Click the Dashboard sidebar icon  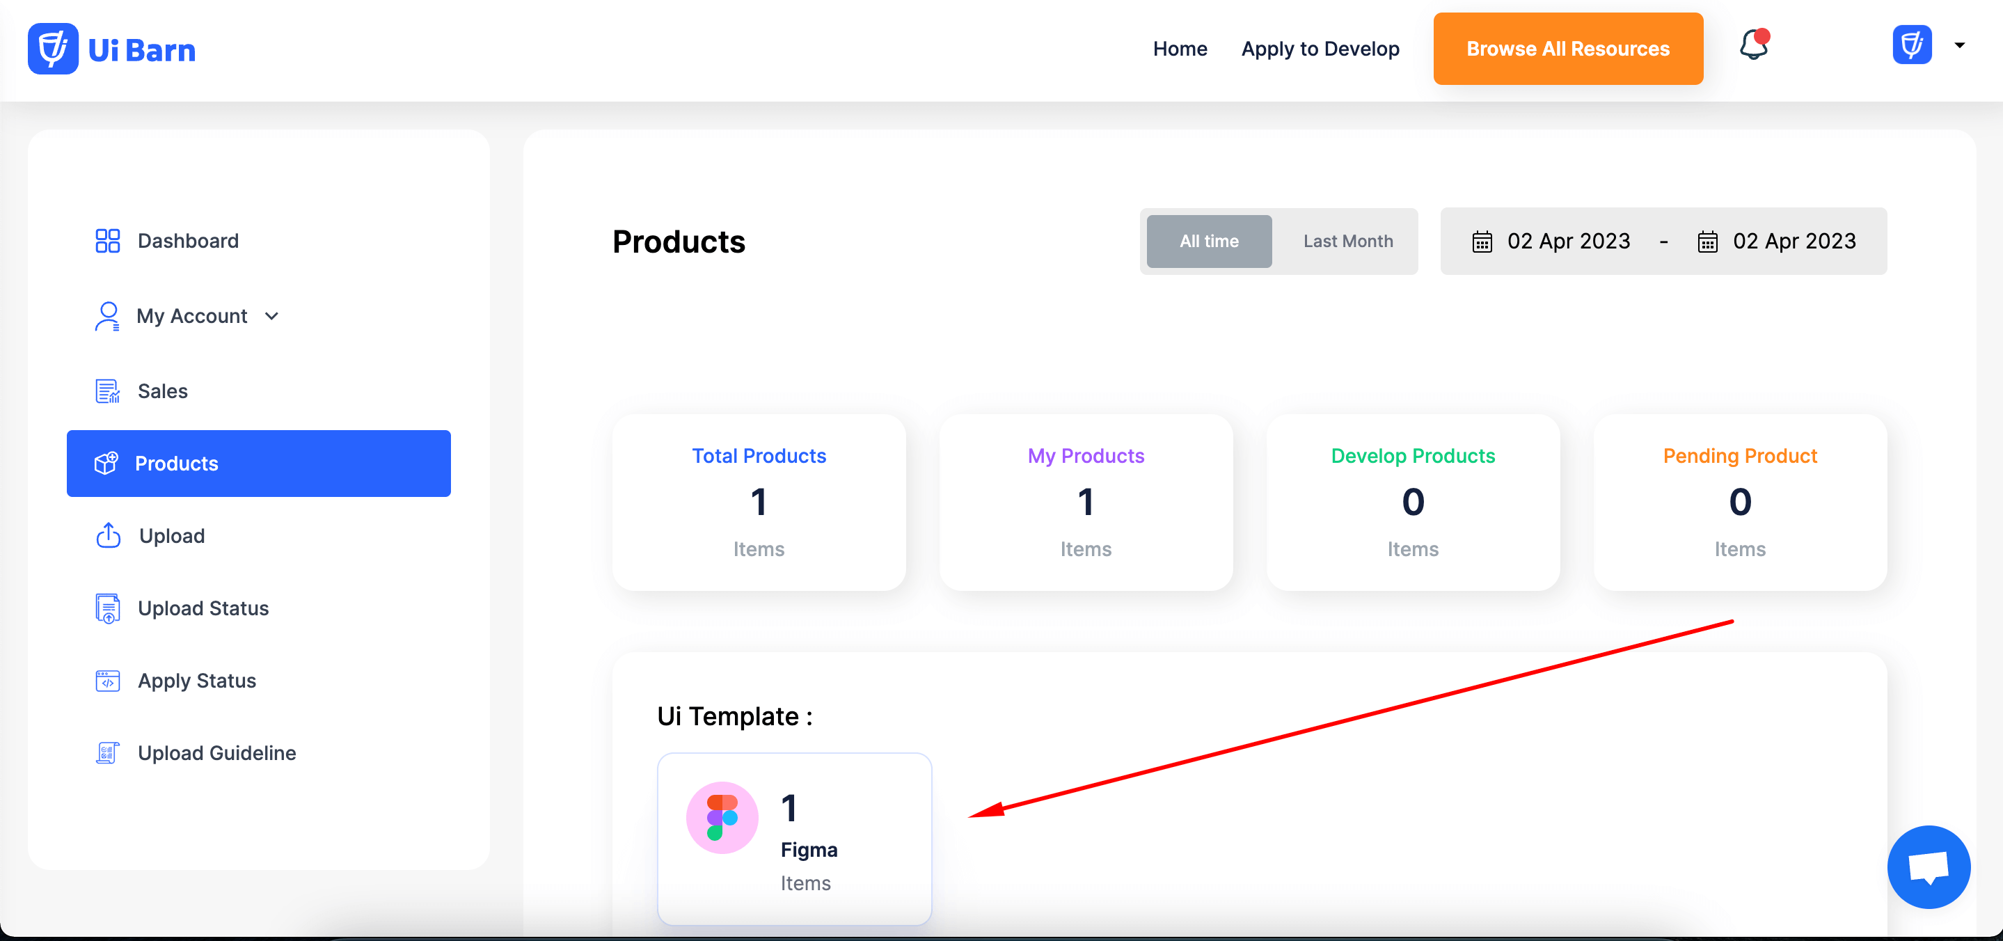point(106,242)
